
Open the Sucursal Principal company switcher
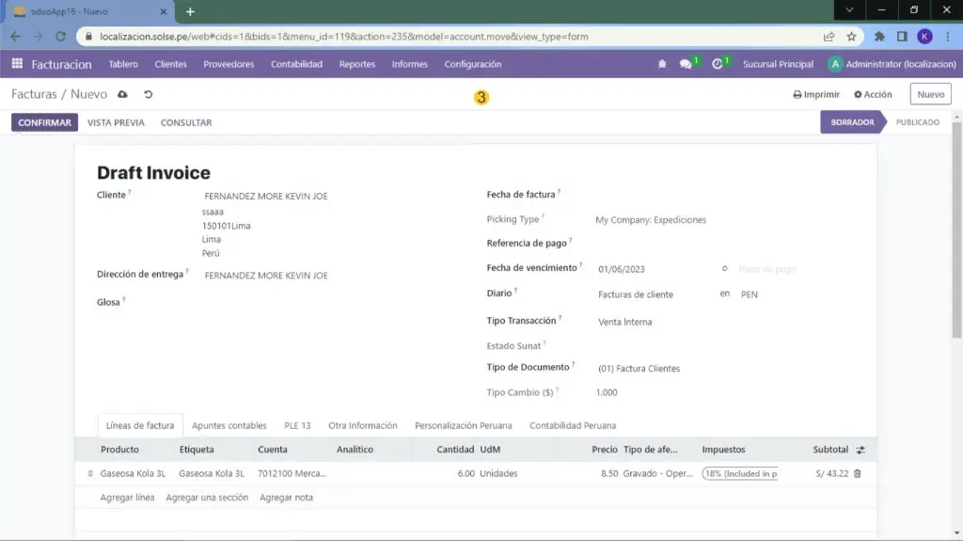778,64
